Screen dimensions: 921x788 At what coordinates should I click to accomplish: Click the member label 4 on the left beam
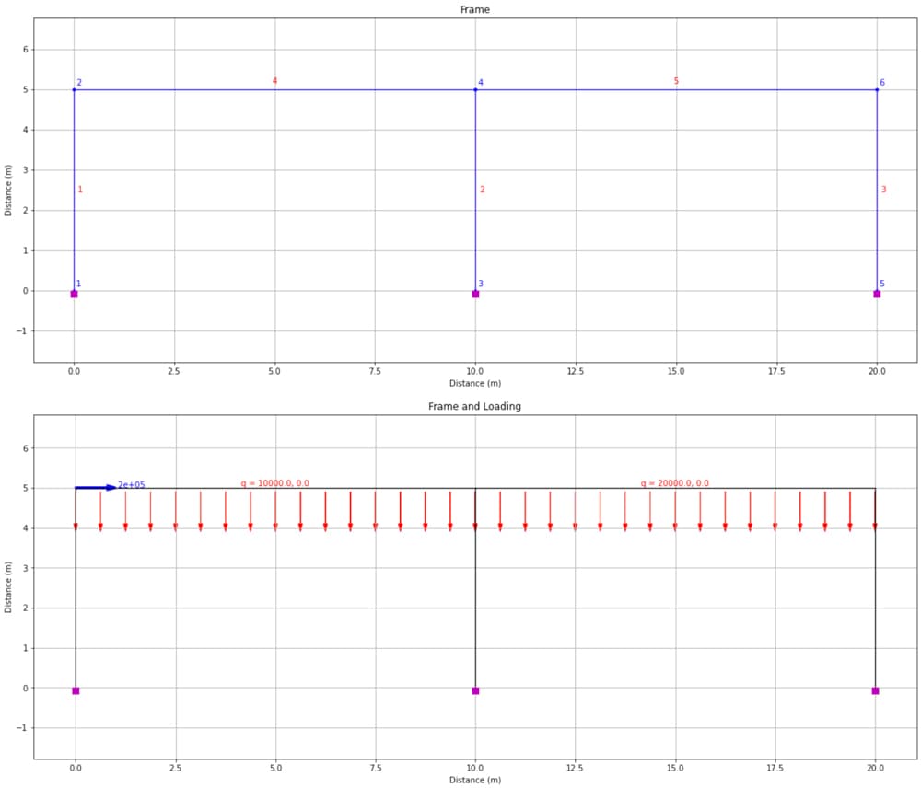click(274, 81)
